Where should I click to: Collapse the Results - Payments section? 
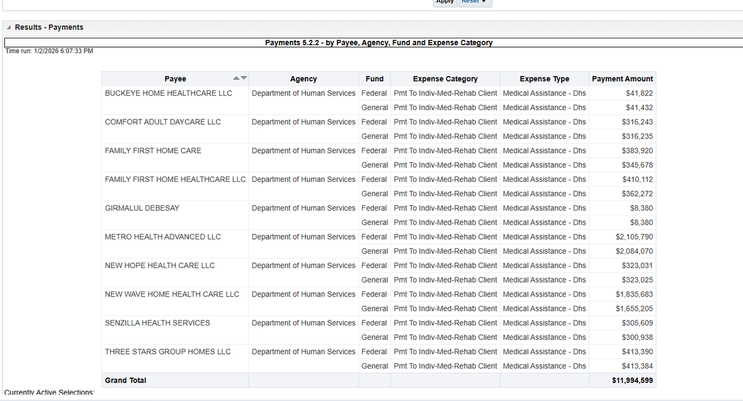pyautogui.click(x=8, y=27)
